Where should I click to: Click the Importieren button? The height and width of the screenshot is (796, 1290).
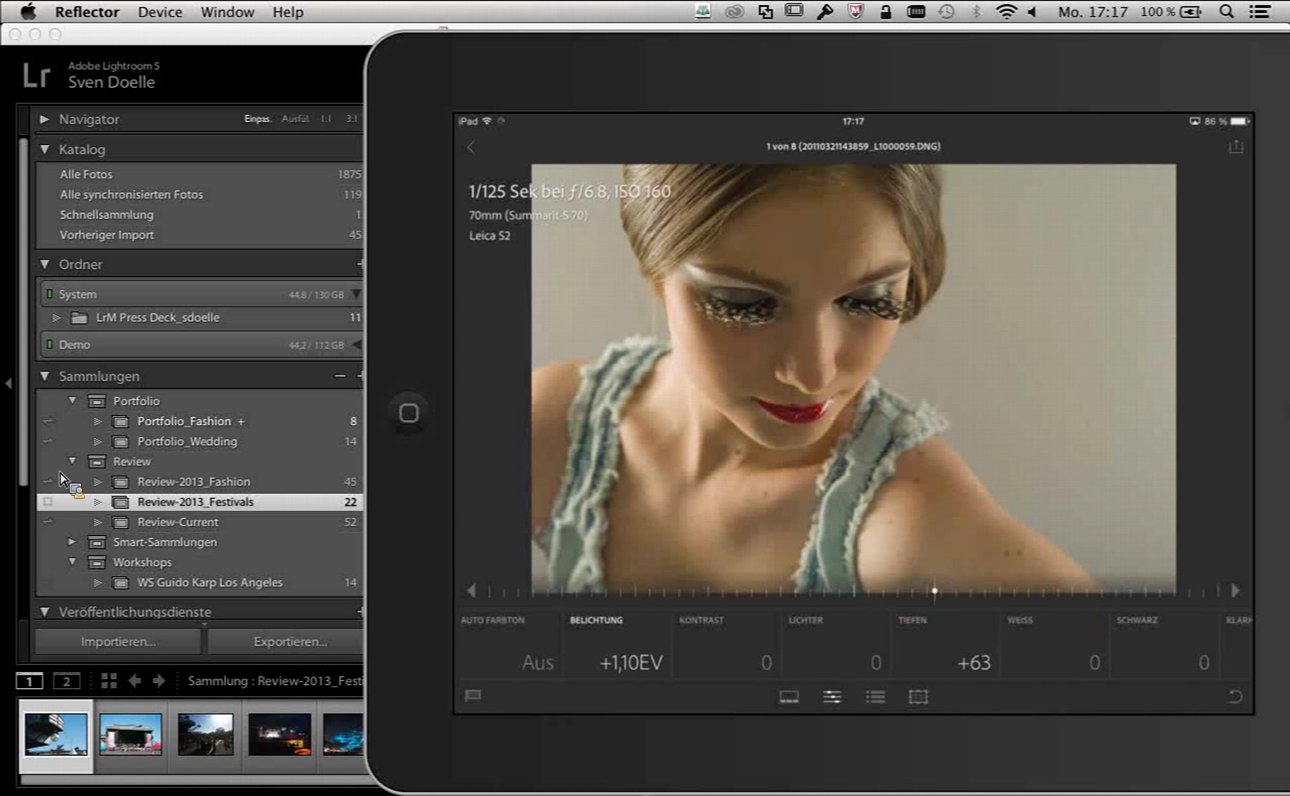click(x=118, y=642)
